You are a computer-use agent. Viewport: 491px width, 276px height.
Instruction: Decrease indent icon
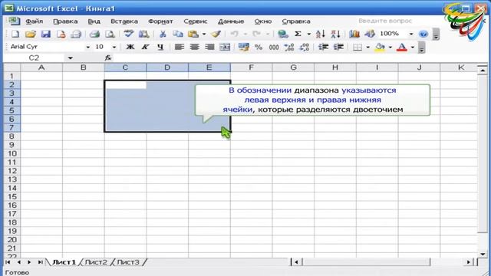[323, 48]
